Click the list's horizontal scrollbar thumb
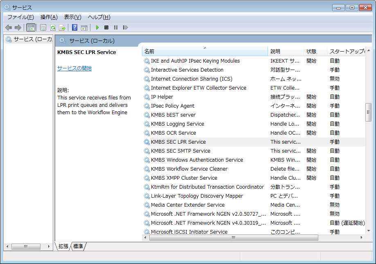This screenshot has height=264, width=376. pos(234,238)
